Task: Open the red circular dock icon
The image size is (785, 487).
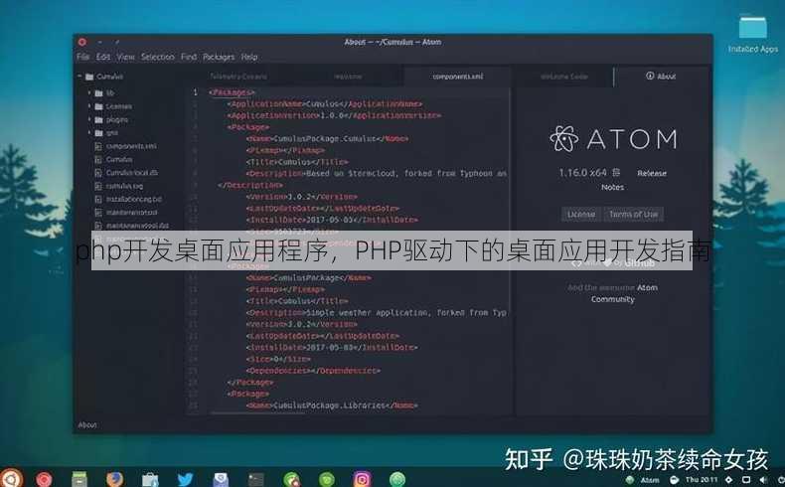Action: click(44, 479)
